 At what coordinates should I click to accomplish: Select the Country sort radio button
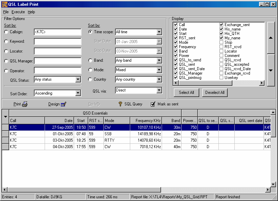point(90,79)
